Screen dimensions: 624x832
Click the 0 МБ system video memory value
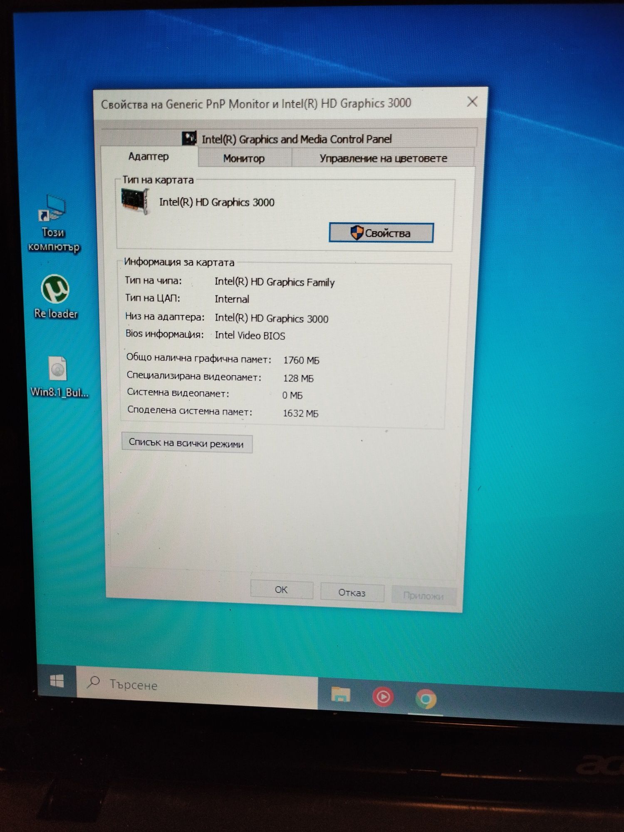[x=292, y=395]
